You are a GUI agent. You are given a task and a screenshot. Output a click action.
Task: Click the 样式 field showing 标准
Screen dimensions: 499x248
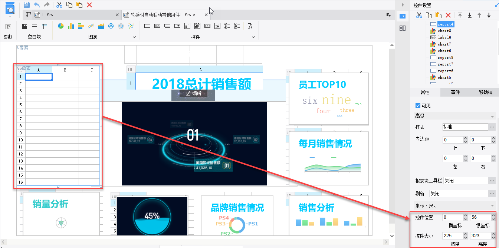(x=465, y=127)
